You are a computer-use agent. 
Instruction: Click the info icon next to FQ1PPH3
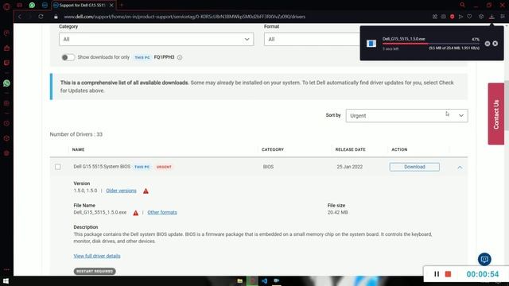point(180,57)
